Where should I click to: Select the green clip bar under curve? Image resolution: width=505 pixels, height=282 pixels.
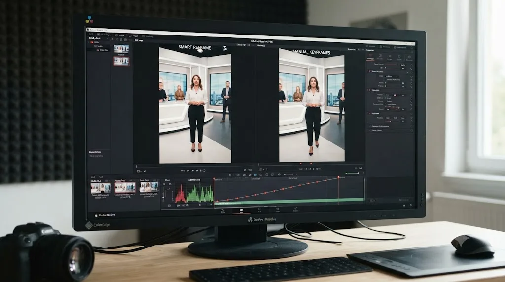289,202
